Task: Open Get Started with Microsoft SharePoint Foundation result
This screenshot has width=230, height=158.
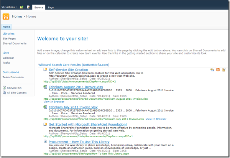Action: (x=88, y=125)
